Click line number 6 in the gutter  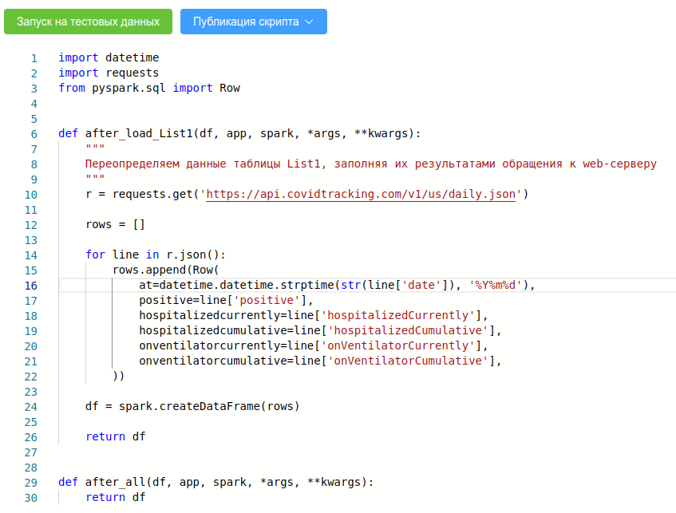[x=34, y=134]
